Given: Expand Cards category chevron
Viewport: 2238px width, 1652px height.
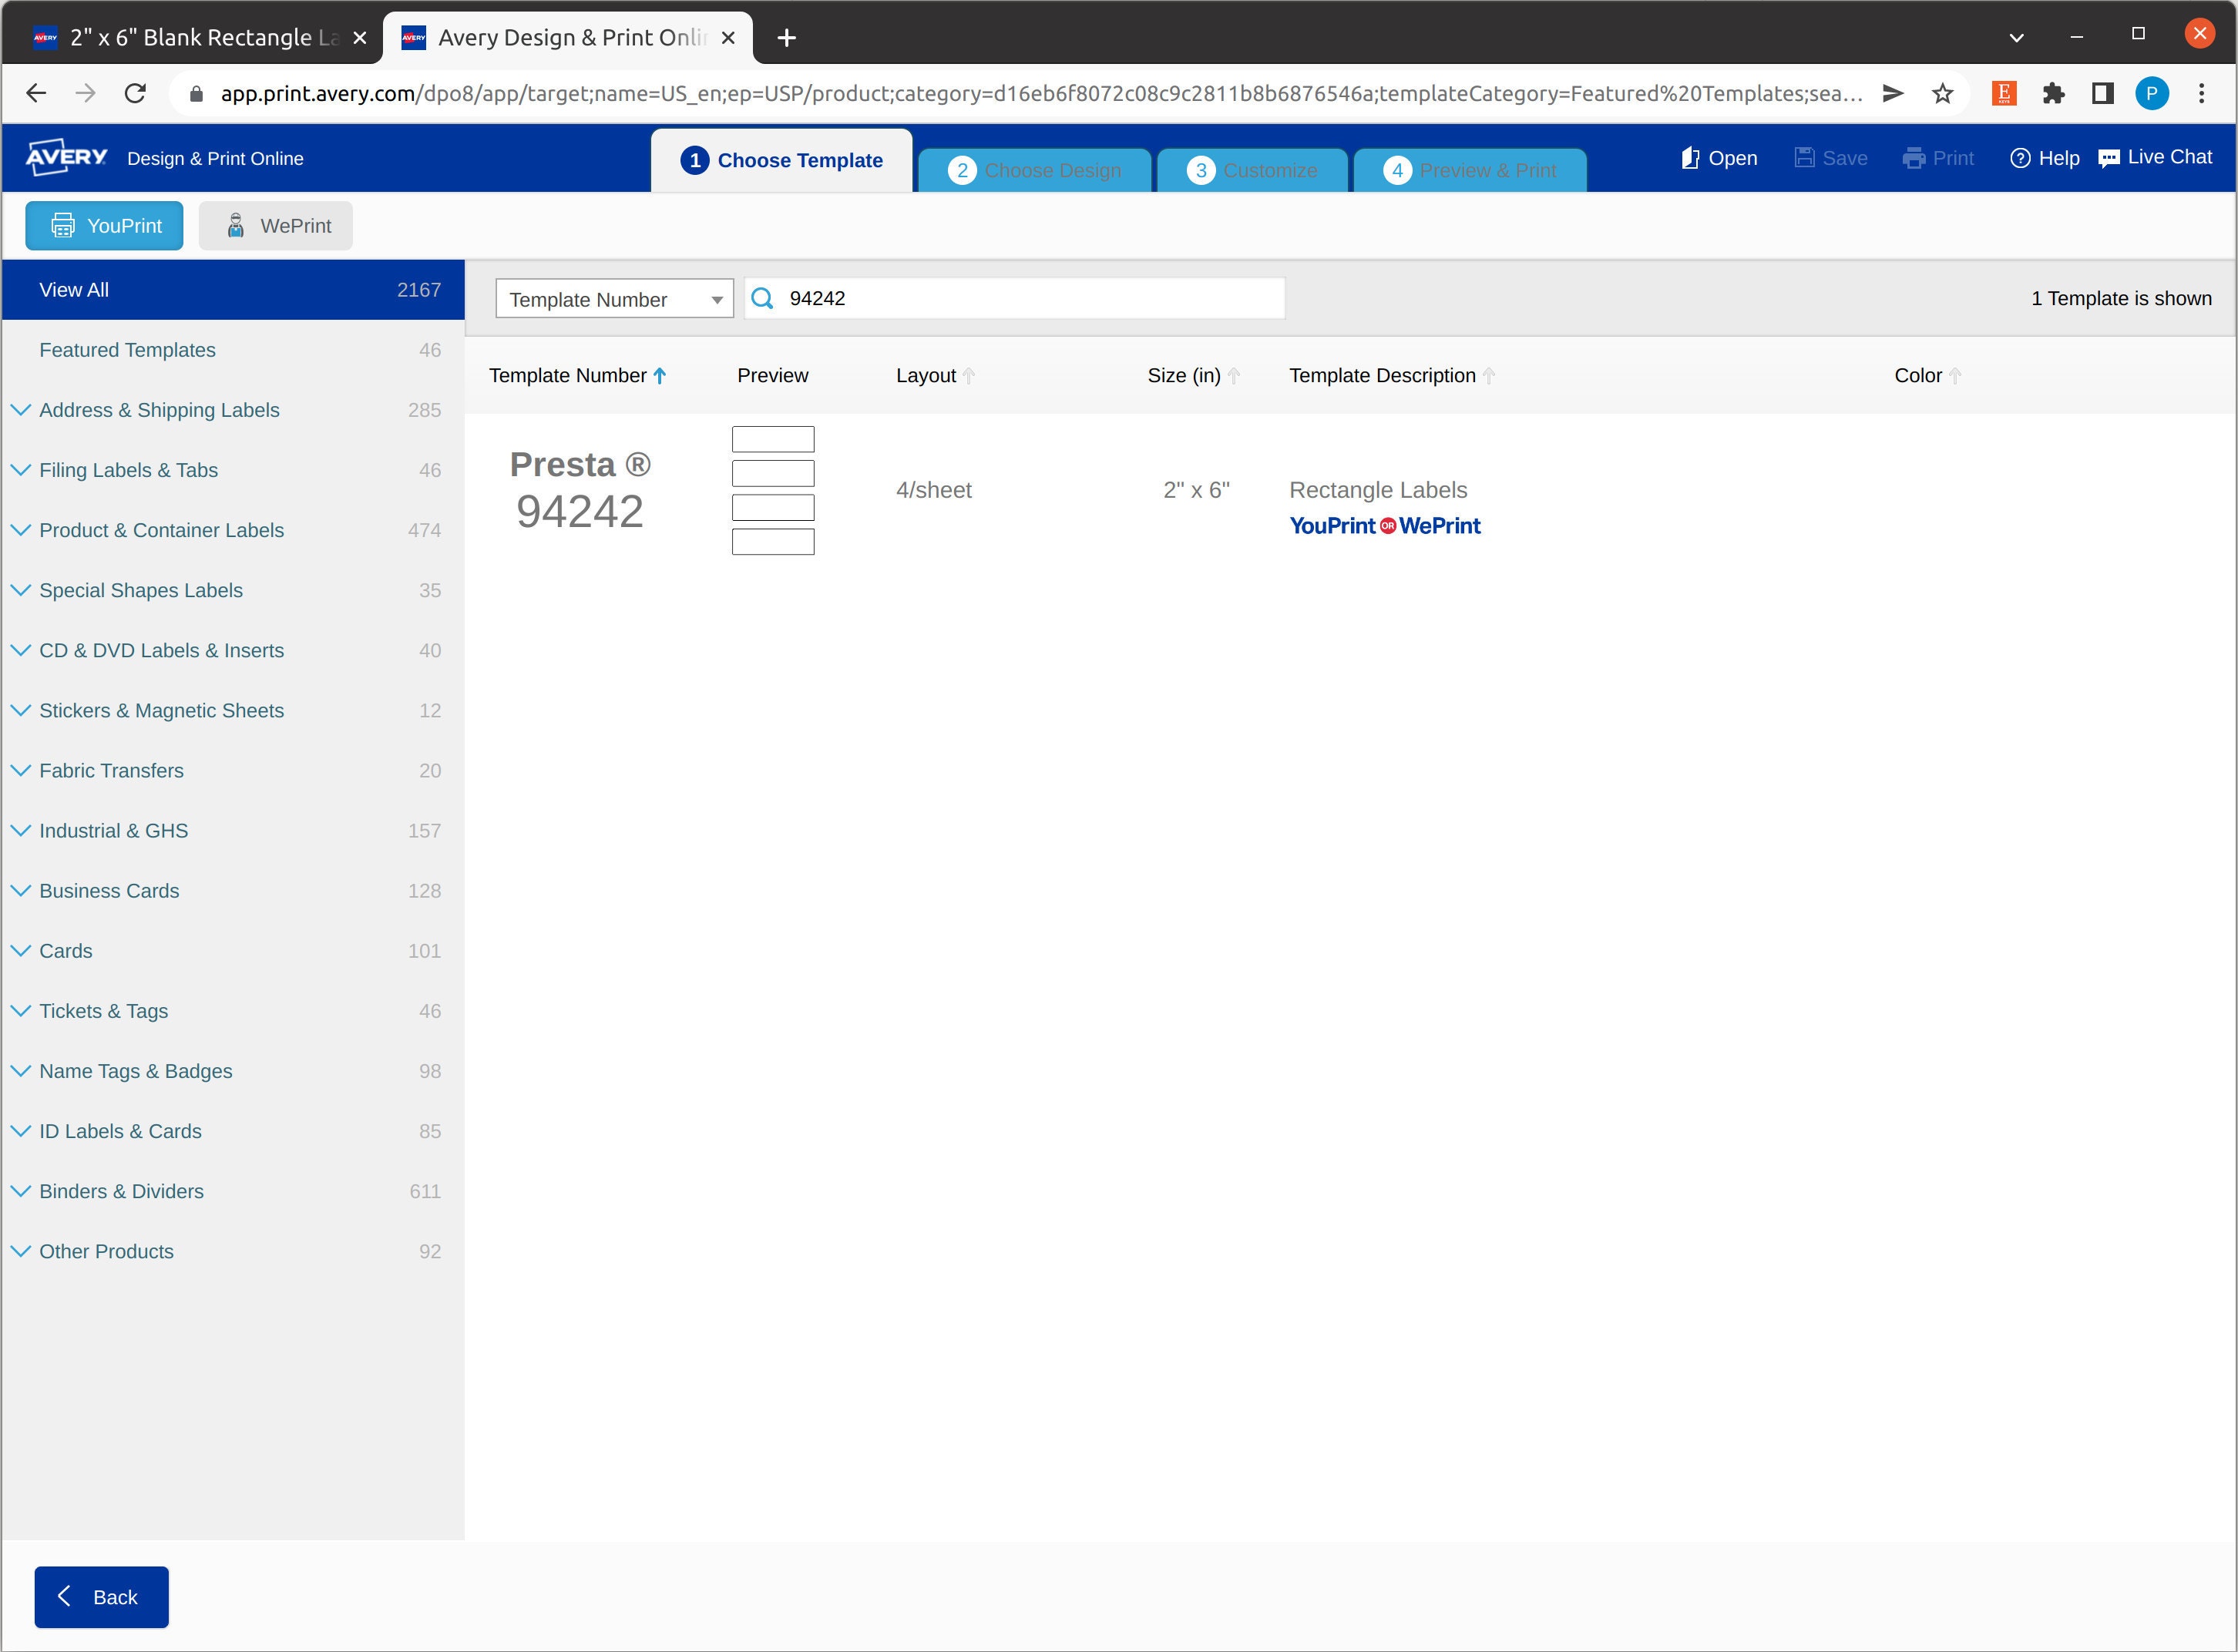Looking at the screenshot, I should [20, 950].
